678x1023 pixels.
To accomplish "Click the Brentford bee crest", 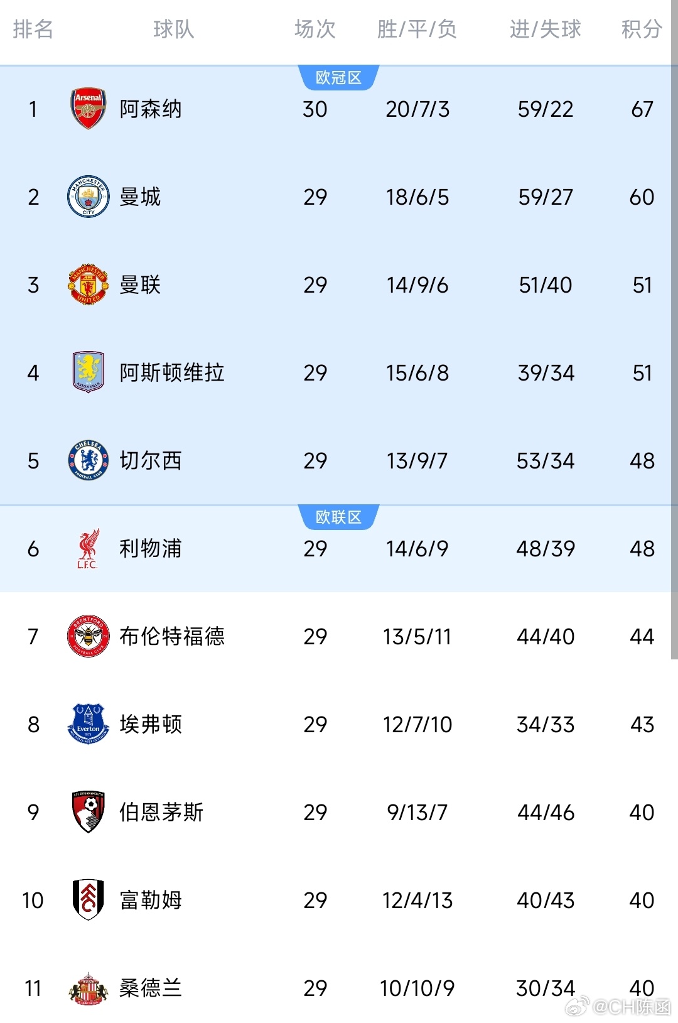I will (88, 636).
